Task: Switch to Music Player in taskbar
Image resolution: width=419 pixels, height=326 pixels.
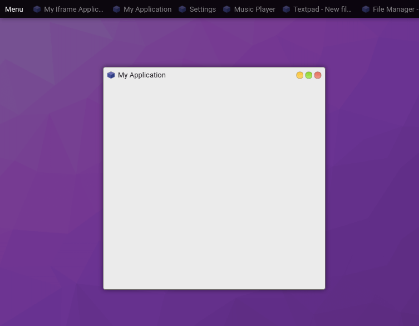Action: [x=249, y=9]
